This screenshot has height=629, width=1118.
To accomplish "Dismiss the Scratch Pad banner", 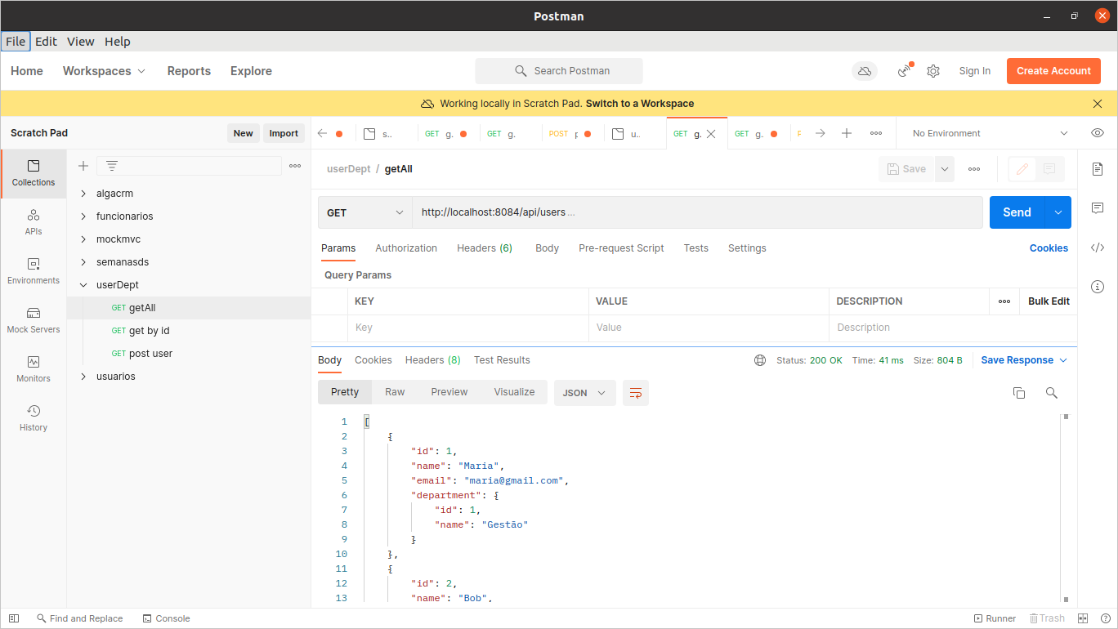I will click(1098, 104).
